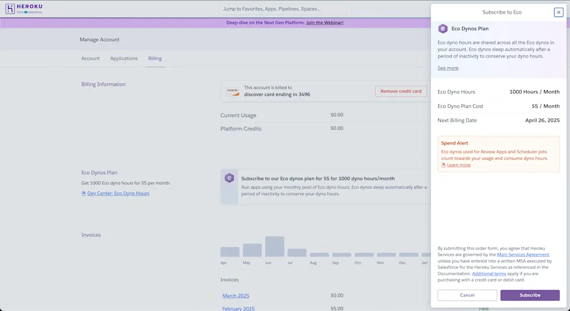Screen dimensions: 570x311
Task: Click the 'Billing Information' section label
Action: (103, 84)
